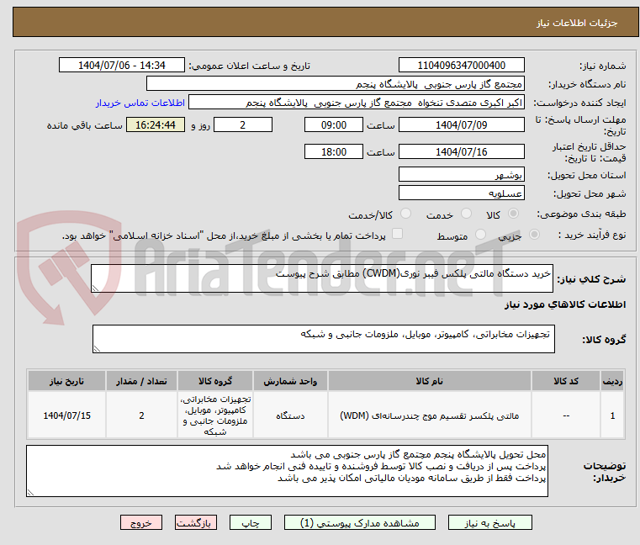Click the 'بازگشت' back button

pos(195,522)
